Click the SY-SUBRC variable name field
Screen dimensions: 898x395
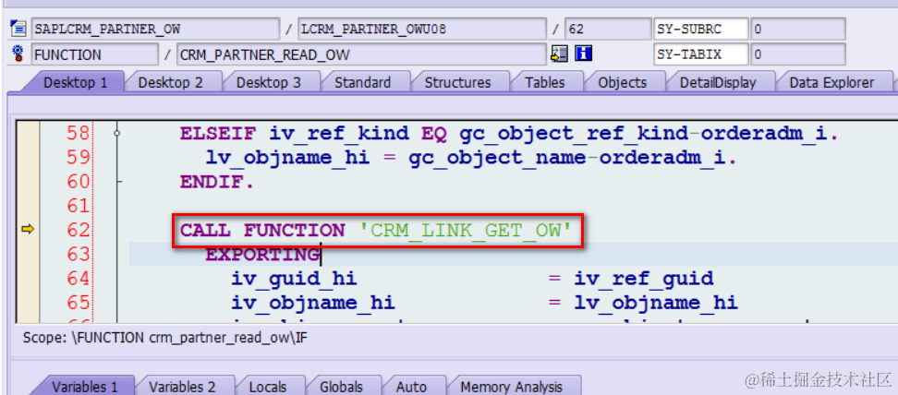tap(700, 28)
